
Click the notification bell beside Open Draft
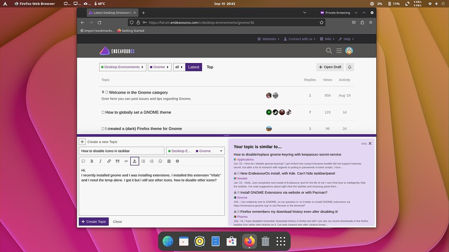point(349,67)
